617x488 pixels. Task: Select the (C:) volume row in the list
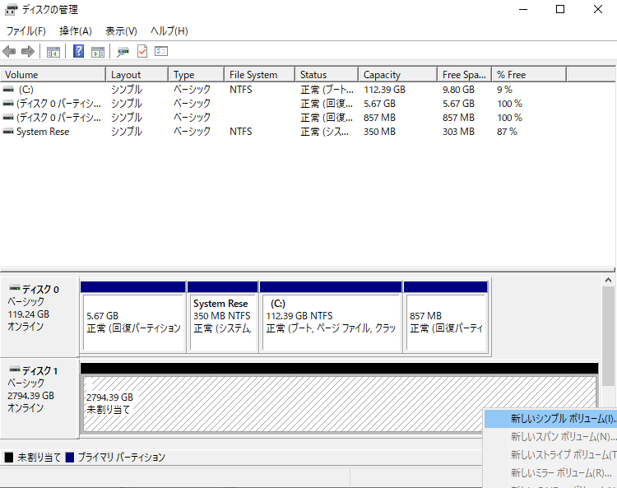26,90
